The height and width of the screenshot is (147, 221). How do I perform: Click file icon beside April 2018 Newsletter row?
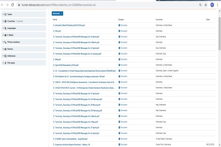coord(54,65)
